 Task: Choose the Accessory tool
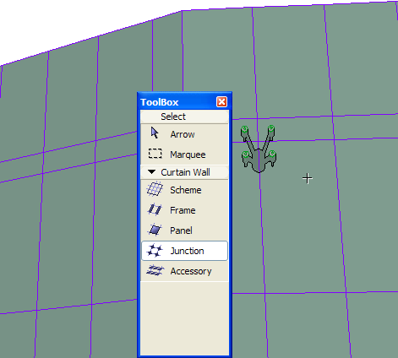pyautogui.click(x=184, y=271)
